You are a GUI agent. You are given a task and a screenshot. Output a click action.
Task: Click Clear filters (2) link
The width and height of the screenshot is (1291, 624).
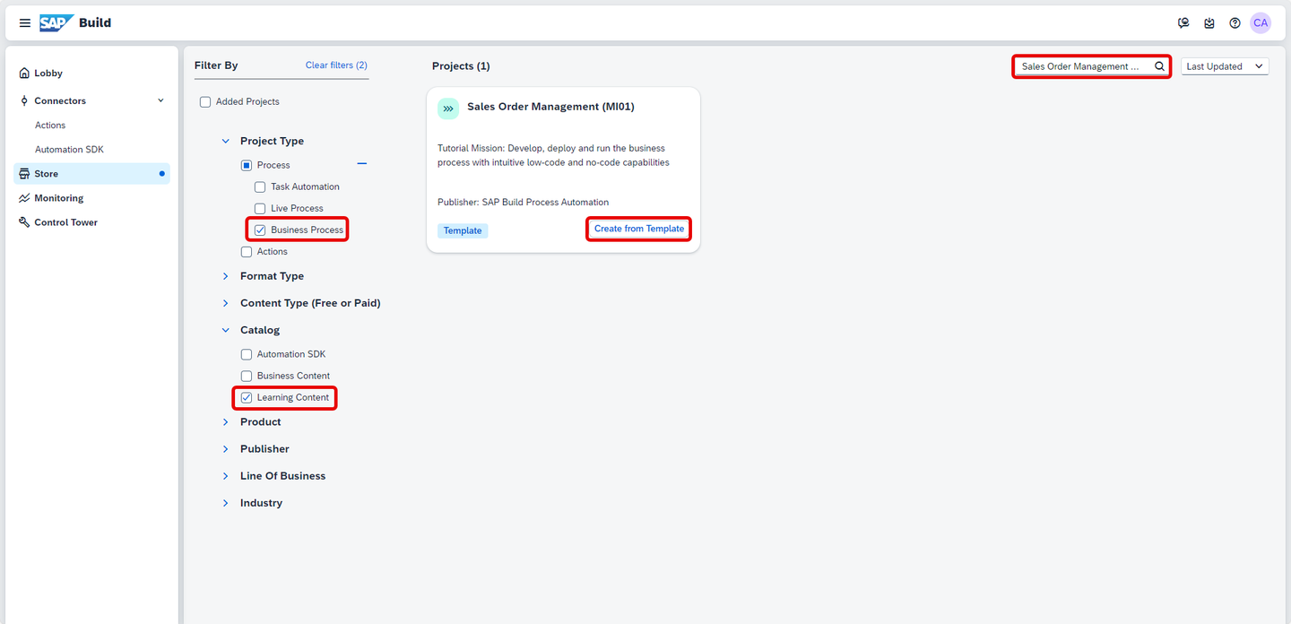pyautogui.click(x=336, y=65)
